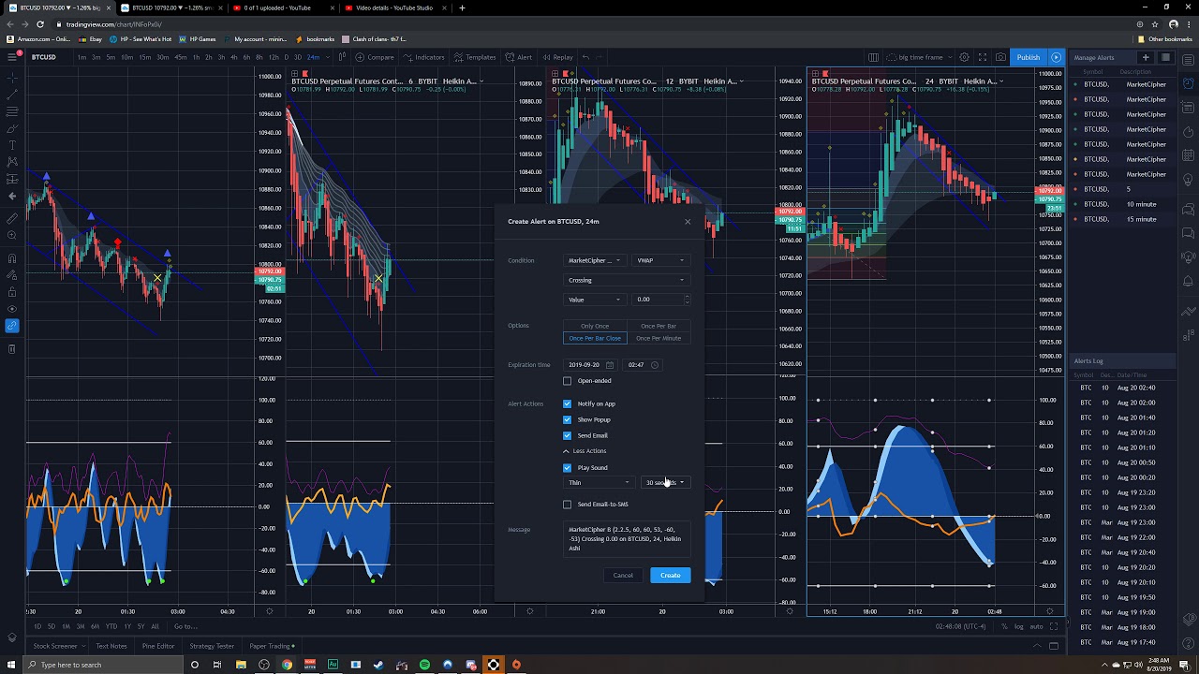The image size is (1199, 674).
Task: Select the crosshair cursor tool
Action: 11,78
